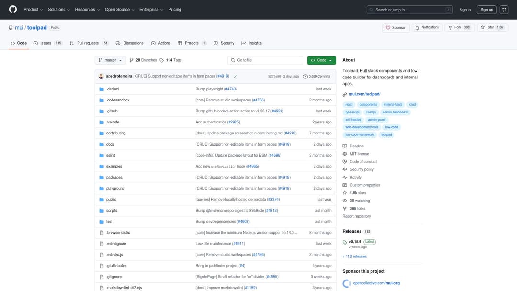Star the toolpad repository

tap(492, 28)
